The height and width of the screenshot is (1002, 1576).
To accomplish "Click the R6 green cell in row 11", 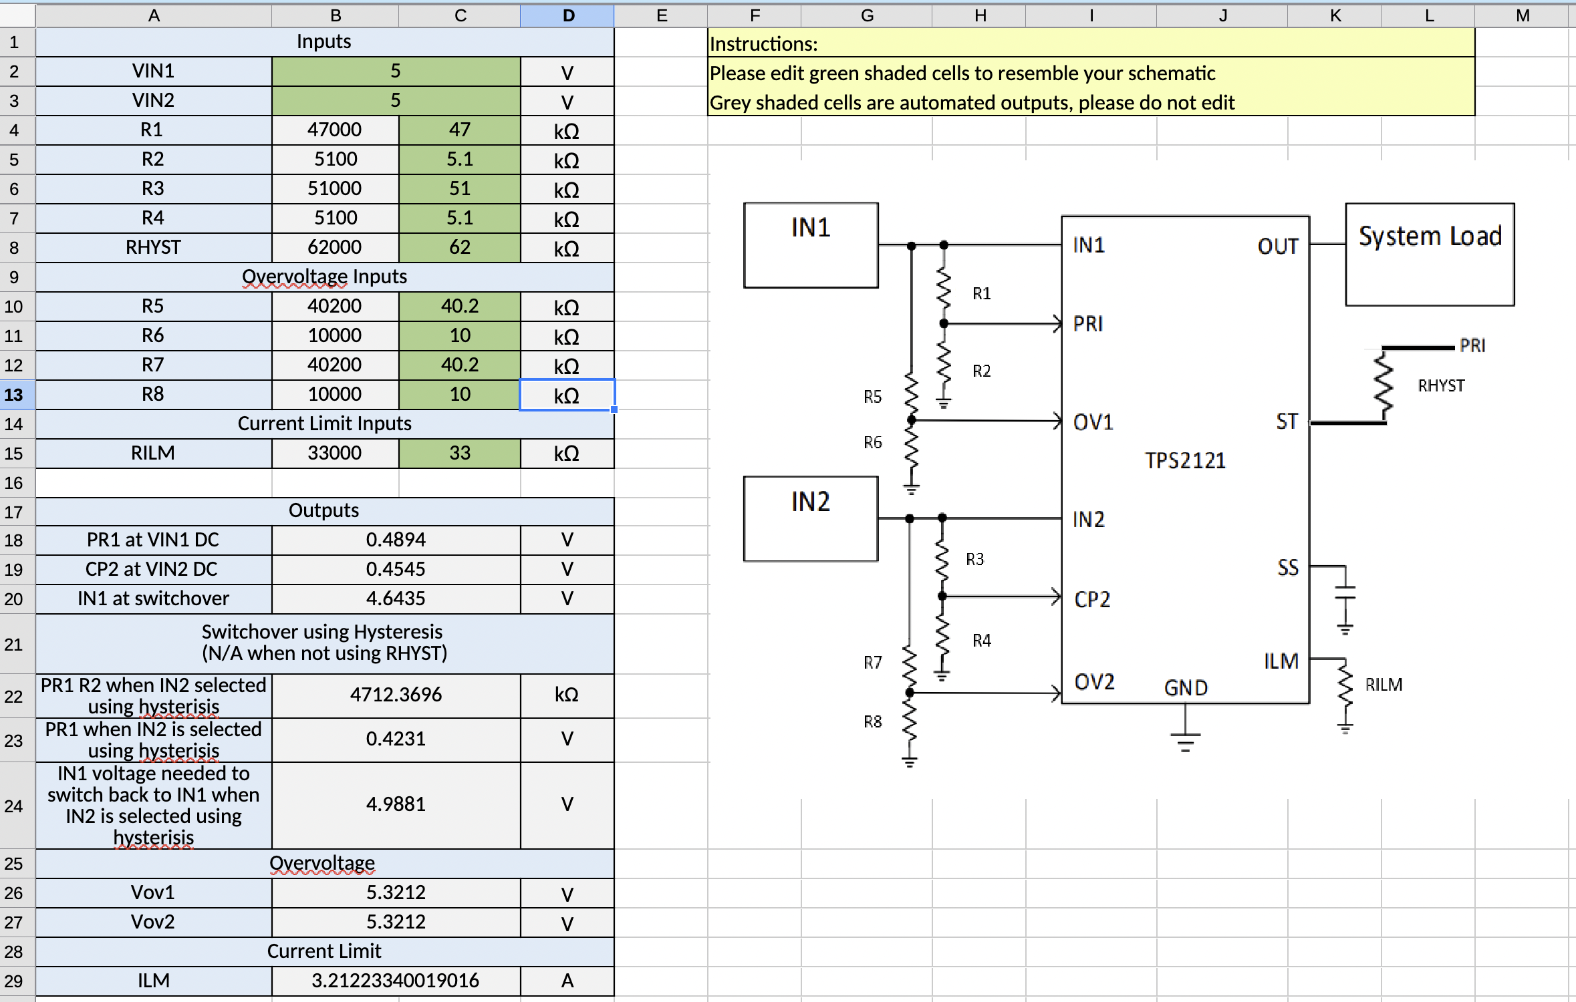I will (459, 336).
